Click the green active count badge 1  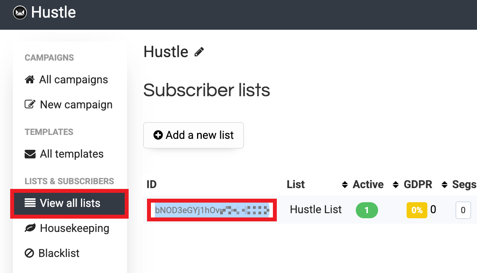[x=367, y=210]
